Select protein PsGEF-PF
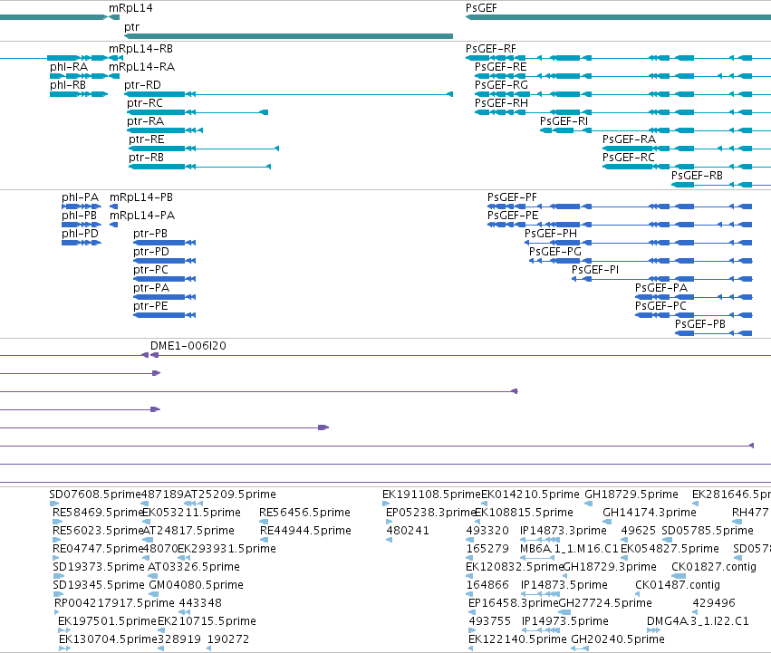The height and width of the screenshot is (653, 771). pos(620,206)
